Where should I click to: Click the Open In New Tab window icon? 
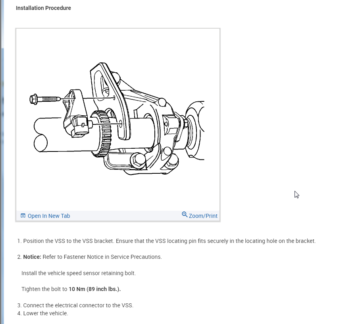tap(23, 216)
